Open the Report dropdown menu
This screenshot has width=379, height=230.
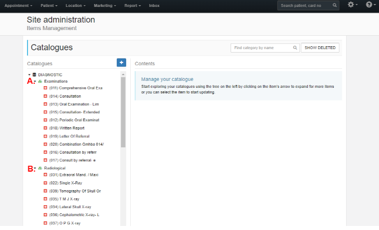[133, 6]
